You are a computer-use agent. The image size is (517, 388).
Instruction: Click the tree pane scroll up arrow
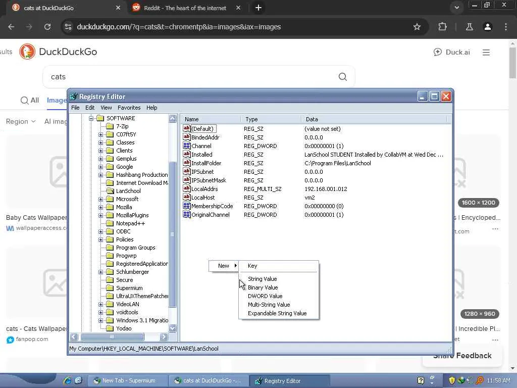pos(173,118)
